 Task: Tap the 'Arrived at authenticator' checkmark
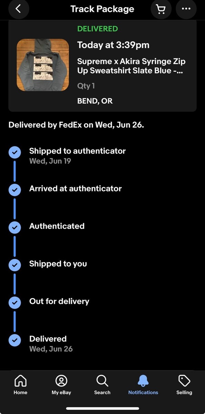click(14, 190)
